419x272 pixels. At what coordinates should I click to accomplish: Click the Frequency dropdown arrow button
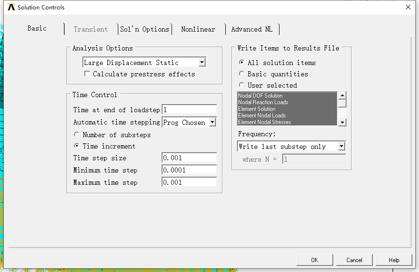pos(342,147)
